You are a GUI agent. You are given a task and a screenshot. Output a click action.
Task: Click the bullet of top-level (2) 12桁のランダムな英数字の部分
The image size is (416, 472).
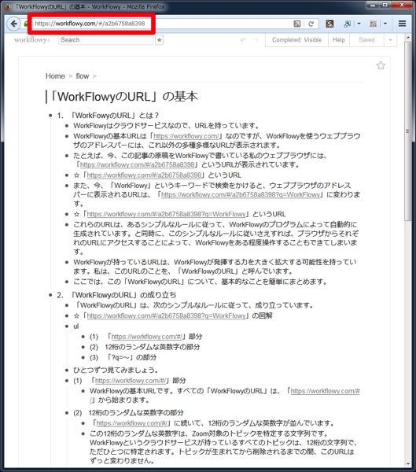coord(67,413)
